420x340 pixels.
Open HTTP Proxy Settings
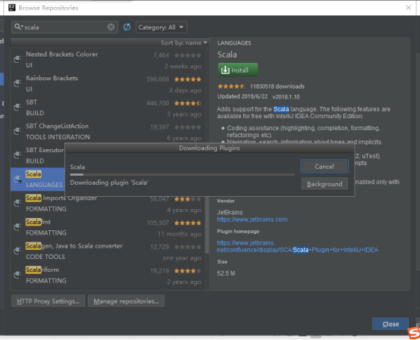49,301
